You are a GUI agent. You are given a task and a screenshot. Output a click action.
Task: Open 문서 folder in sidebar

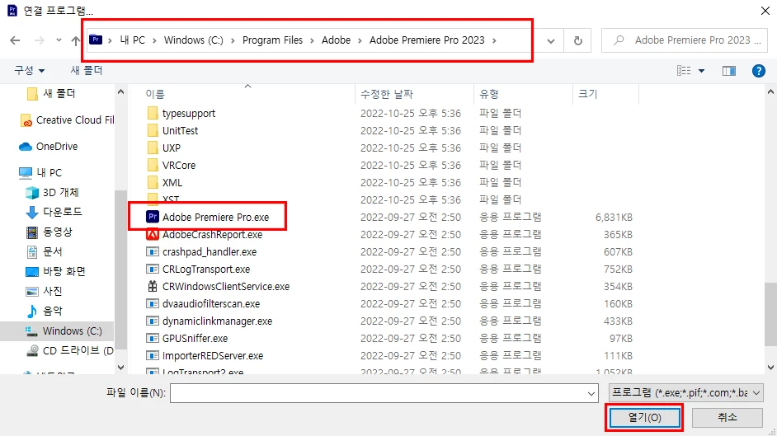click(44, 251)
